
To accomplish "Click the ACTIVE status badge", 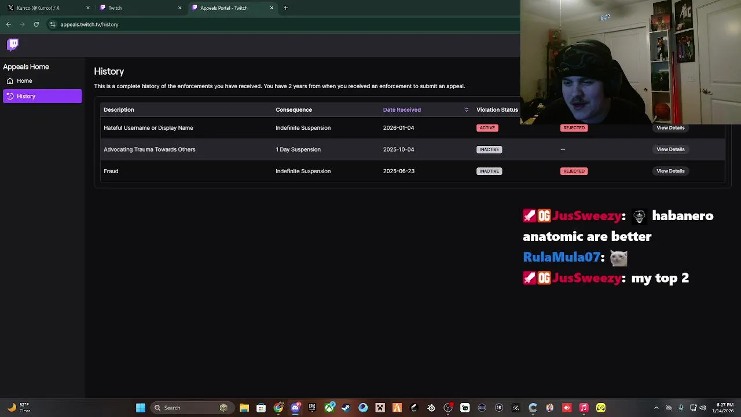I will [x=487, y=127].
